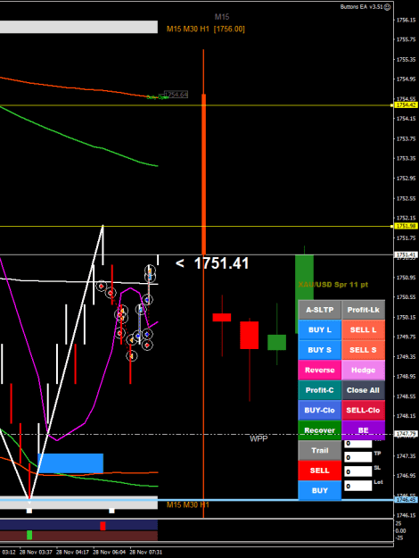Click the 'M15 M30 H1 [1756.00]' label

205,29
